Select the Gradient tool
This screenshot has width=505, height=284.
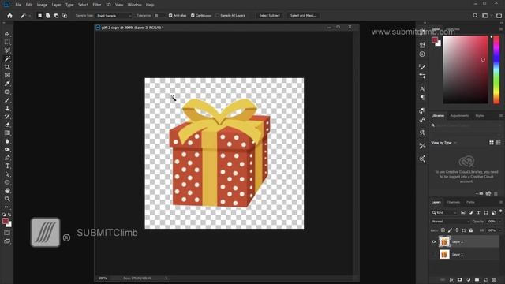(7, 133)
